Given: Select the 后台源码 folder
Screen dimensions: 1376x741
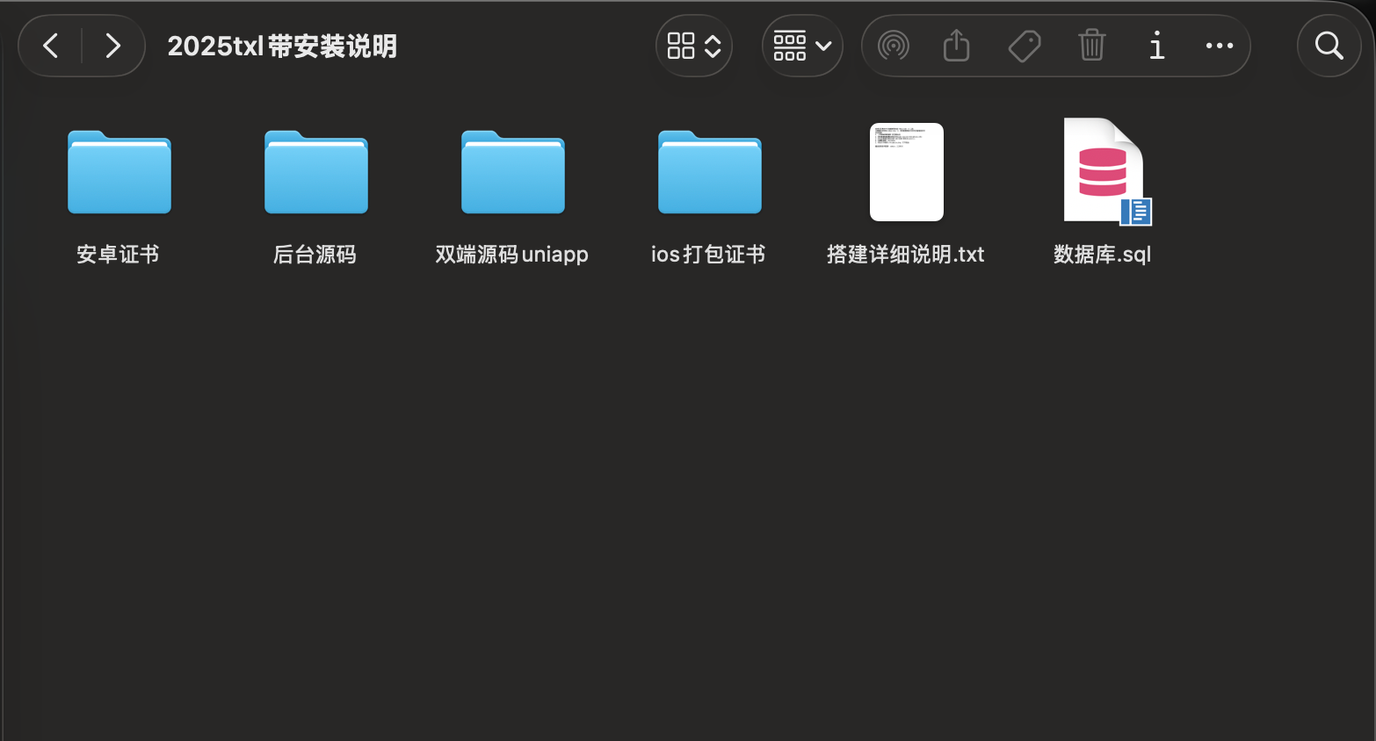Looking at the screenshot, I should pos(316,173).
